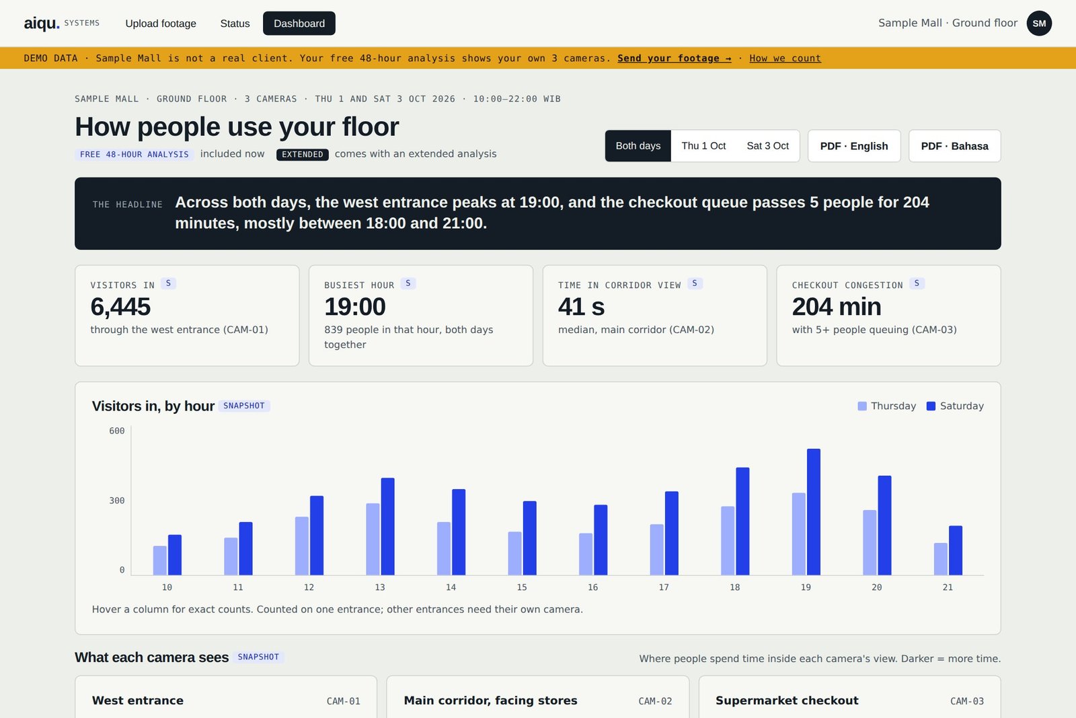Click the EXTENDED badge
Image resolution: width=1076 pixels, height=718 pixels.
[303, 154]
